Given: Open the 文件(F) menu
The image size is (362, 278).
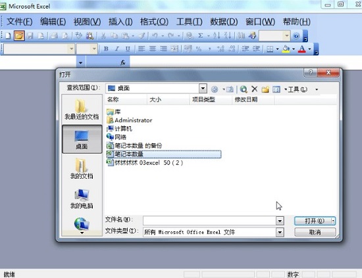Looking at the screenshot, I should tap(19, 22).
